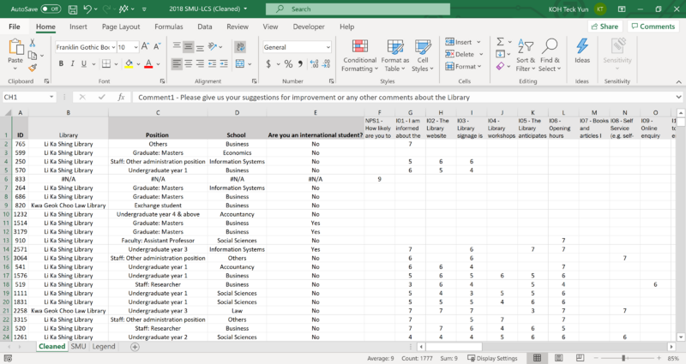Screen dimensions: 686x364
Task: Open the General number format dropdown
Action: tap(328, 47)
